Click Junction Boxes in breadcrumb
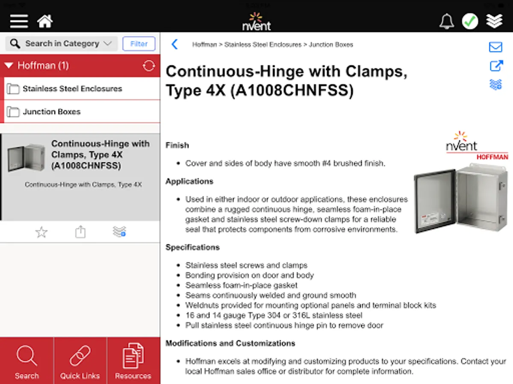This screenshot has width=513, height=384. pos(331,44)
